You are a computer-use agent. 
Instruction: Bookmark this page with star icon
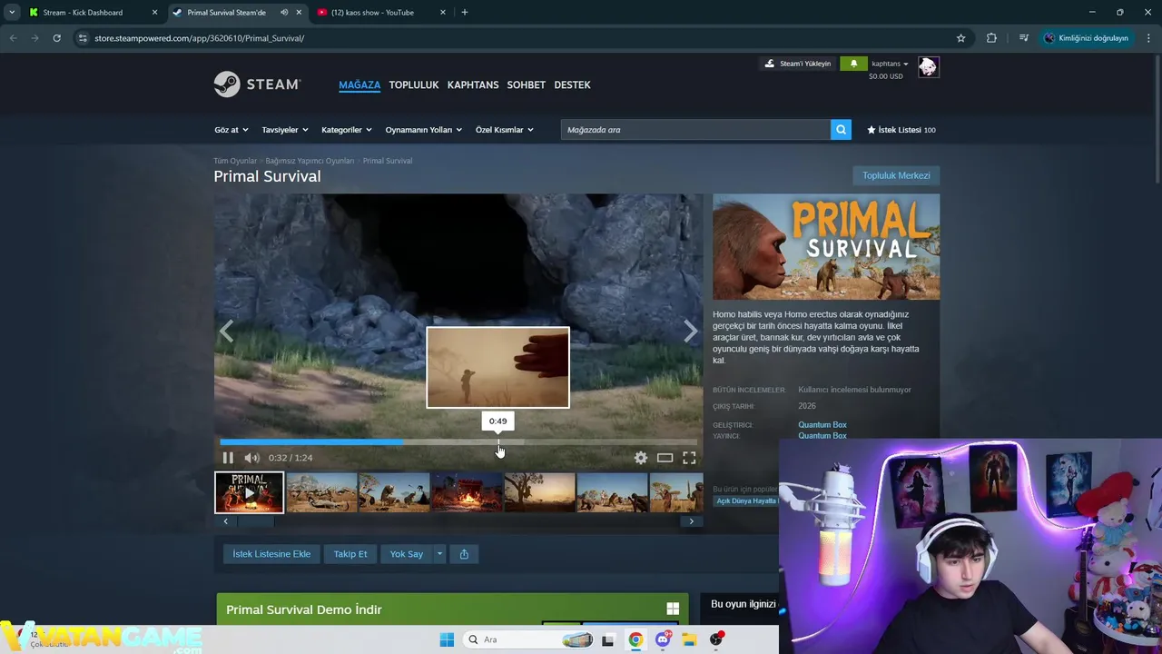pos(960,38)
